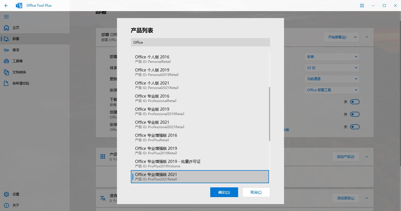This screenshot has width=401, height=211.
Task: Open the 主页 home page
Action: pyautogui.click(x=35, y=28)
